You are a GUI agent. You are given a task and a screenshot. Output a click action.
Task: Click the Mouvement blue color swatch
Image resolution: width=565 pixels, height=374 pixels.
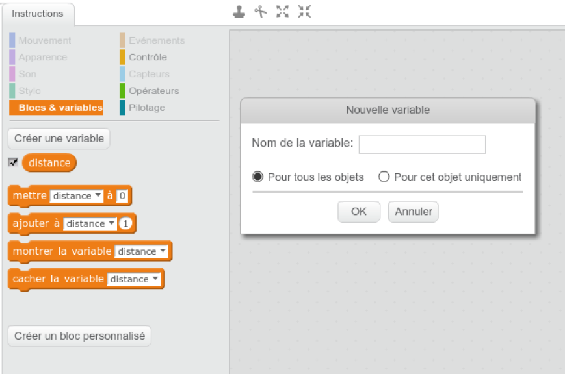click(x=12, y=40)
